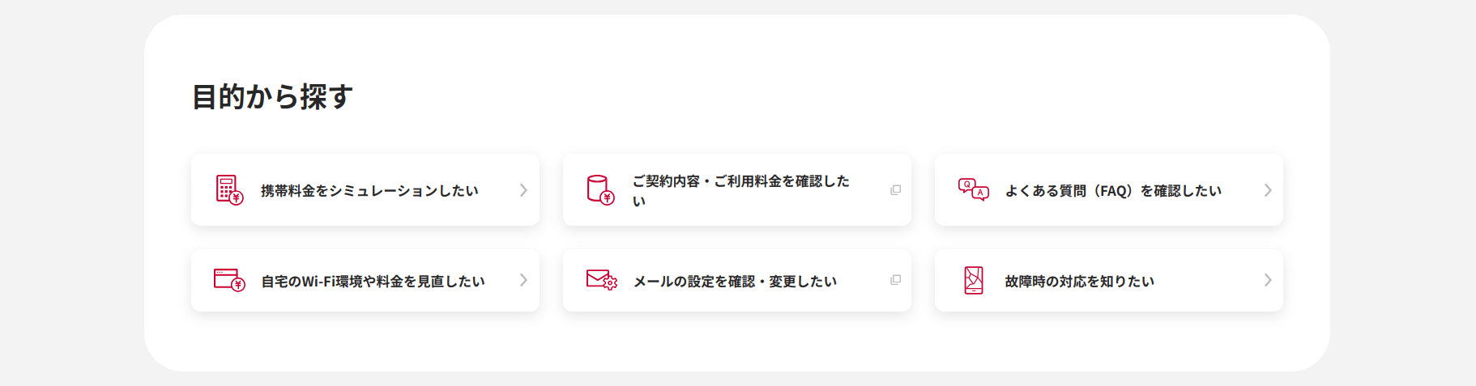Open 故障時の対応を知りたい link
The image size is (1476, 386).
1079,282
